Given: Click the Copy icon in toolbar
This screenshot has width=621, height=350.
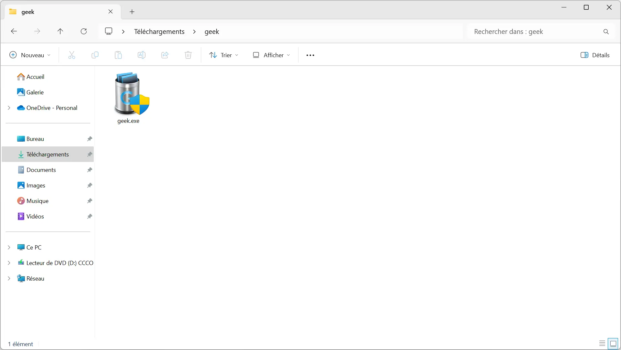Looking at the screenshot, I should coord(95,55).
